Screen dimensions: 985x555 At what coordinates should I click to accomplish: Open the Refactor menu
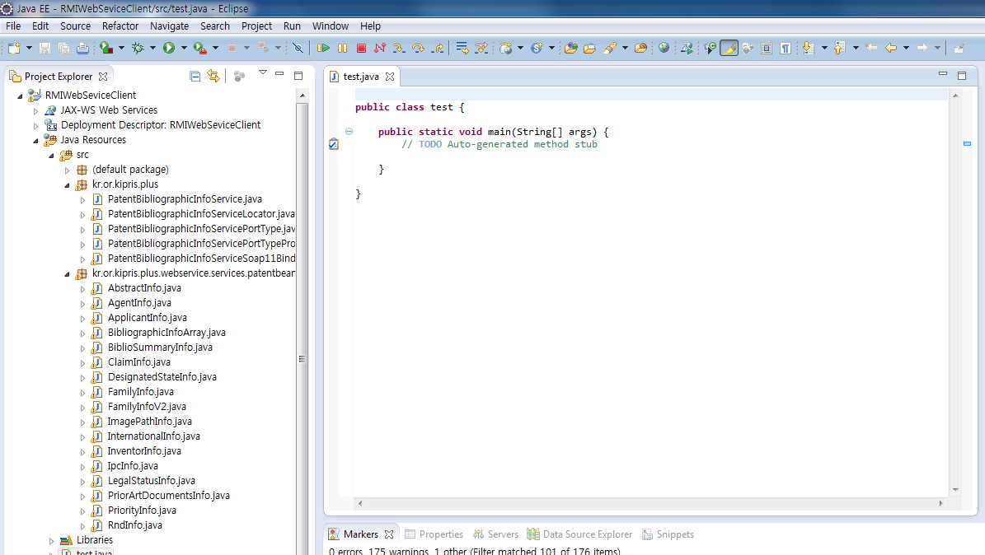pyautogui.click(x=120, y=26)
